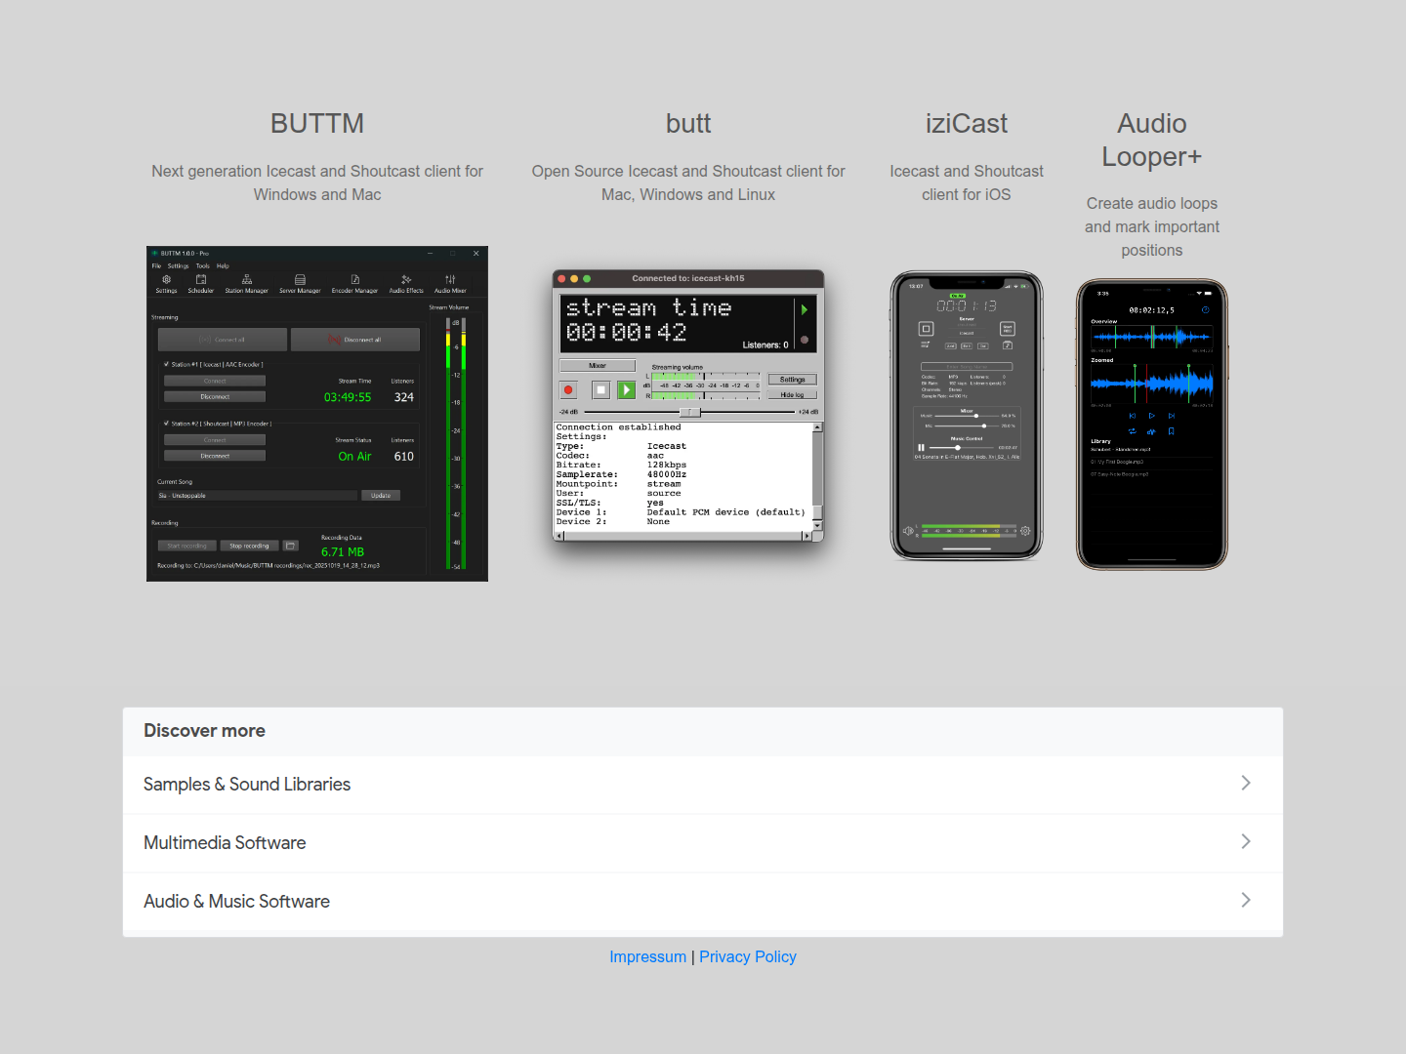This screenshot has width=1406, height=1054.
Task: Click the Disconnect all button in BUTTM
Action: pos(355,340)
